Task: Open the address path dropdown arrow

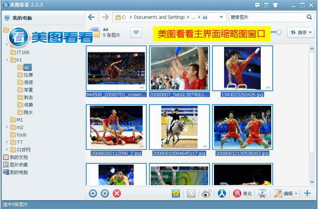Action: click(221, 17)
